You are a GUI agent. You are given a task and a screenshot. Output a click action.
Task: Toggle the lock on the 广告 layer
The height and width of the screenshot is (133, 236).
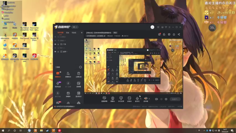tap(58, 44)
